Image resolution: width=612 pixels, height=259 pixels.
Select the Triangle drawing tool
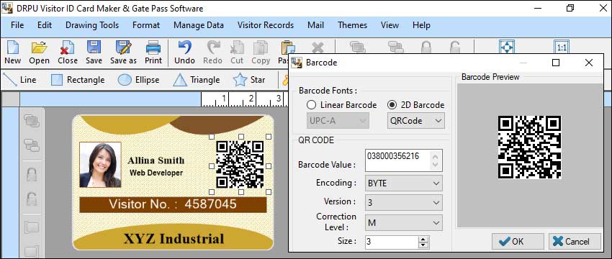click(197, 80)
